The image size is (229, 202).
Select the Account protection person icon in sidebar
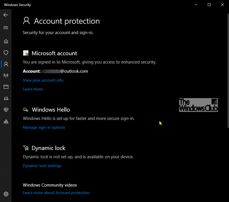pyautogui.click(x=6, y=64)
